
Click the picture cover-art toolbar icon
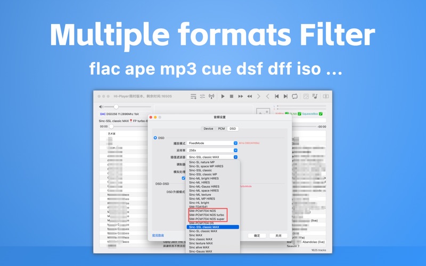[x=306, y=96]
